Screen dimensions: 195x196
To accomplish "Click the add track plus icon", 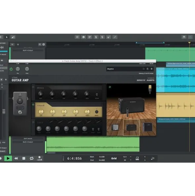I will click(x=44, y=44).
